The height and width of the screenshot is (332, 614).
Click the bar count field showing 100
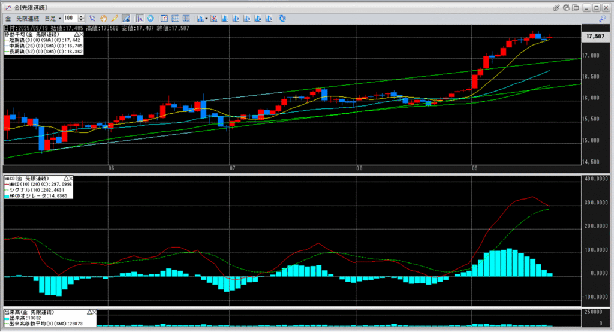(x=70, y=18)
